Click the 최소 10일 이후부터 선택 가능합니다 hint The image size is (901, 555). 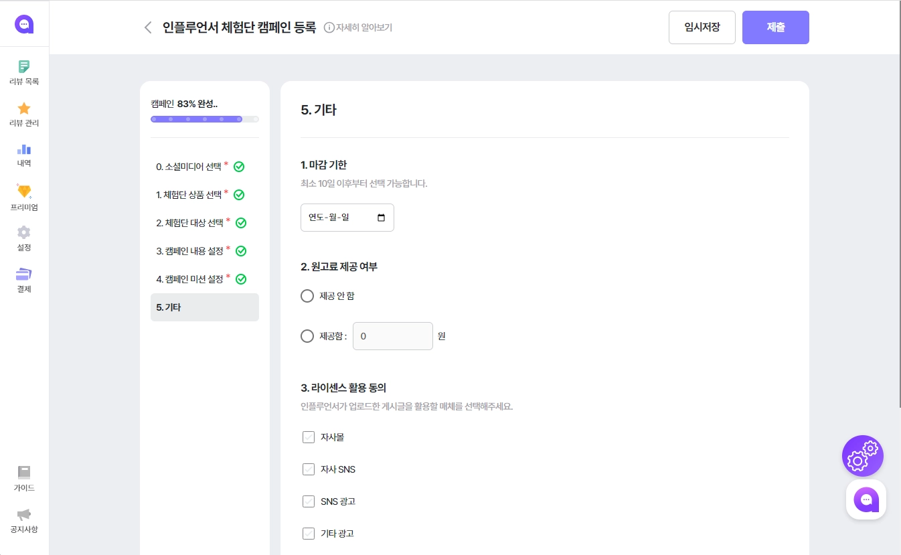[x=364, y=183]
